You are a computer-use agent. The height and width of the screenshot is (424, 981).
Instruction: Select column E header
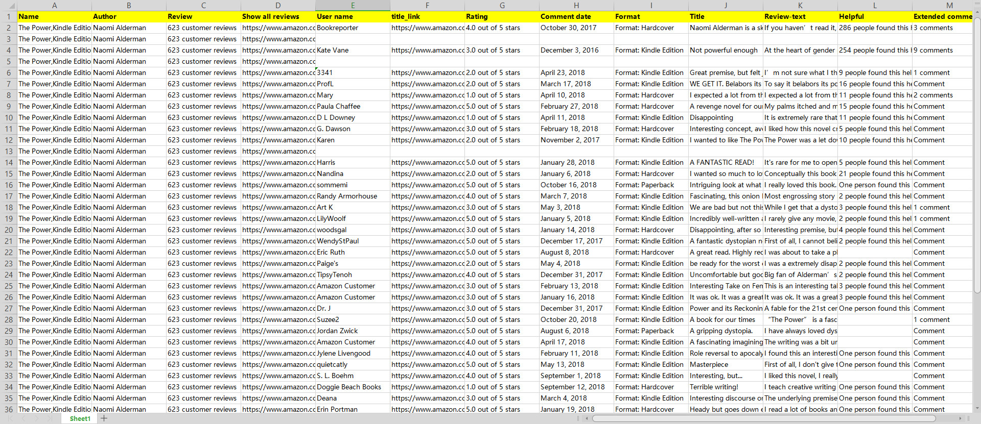[x=353, y=5]
